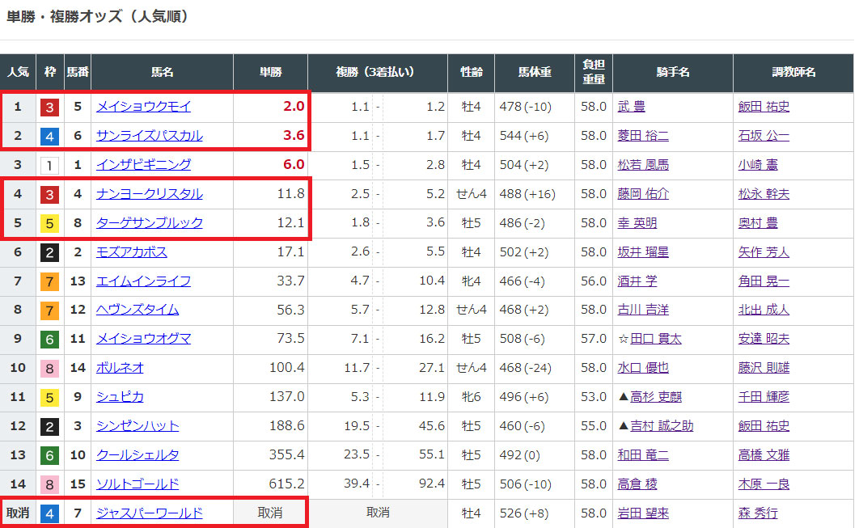The height and width of the screenshot is (528, 859).
Task: View the cancelled horse ジャスパーワールド
Action: [150, 513]
